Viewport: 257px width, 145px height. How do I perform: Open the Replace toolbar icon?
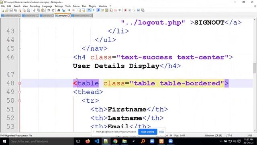63,10
